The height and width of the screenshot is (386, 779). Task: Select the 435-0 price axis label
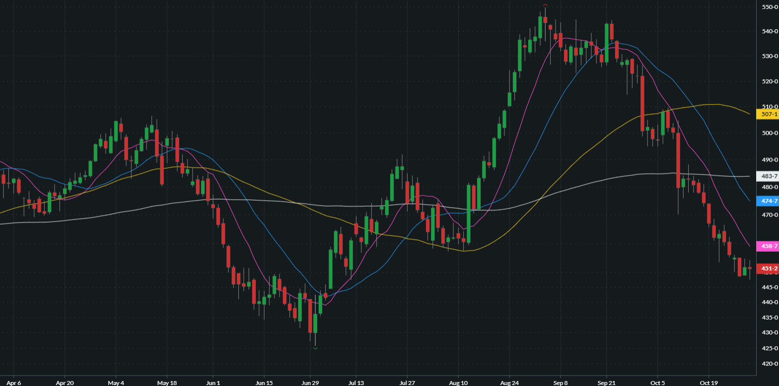770,318
